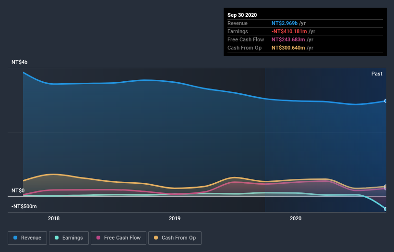The width and height of the screenshot is (394, 252).
Task: Click the NT$243.683m free cash flow value
Action: 288,39
